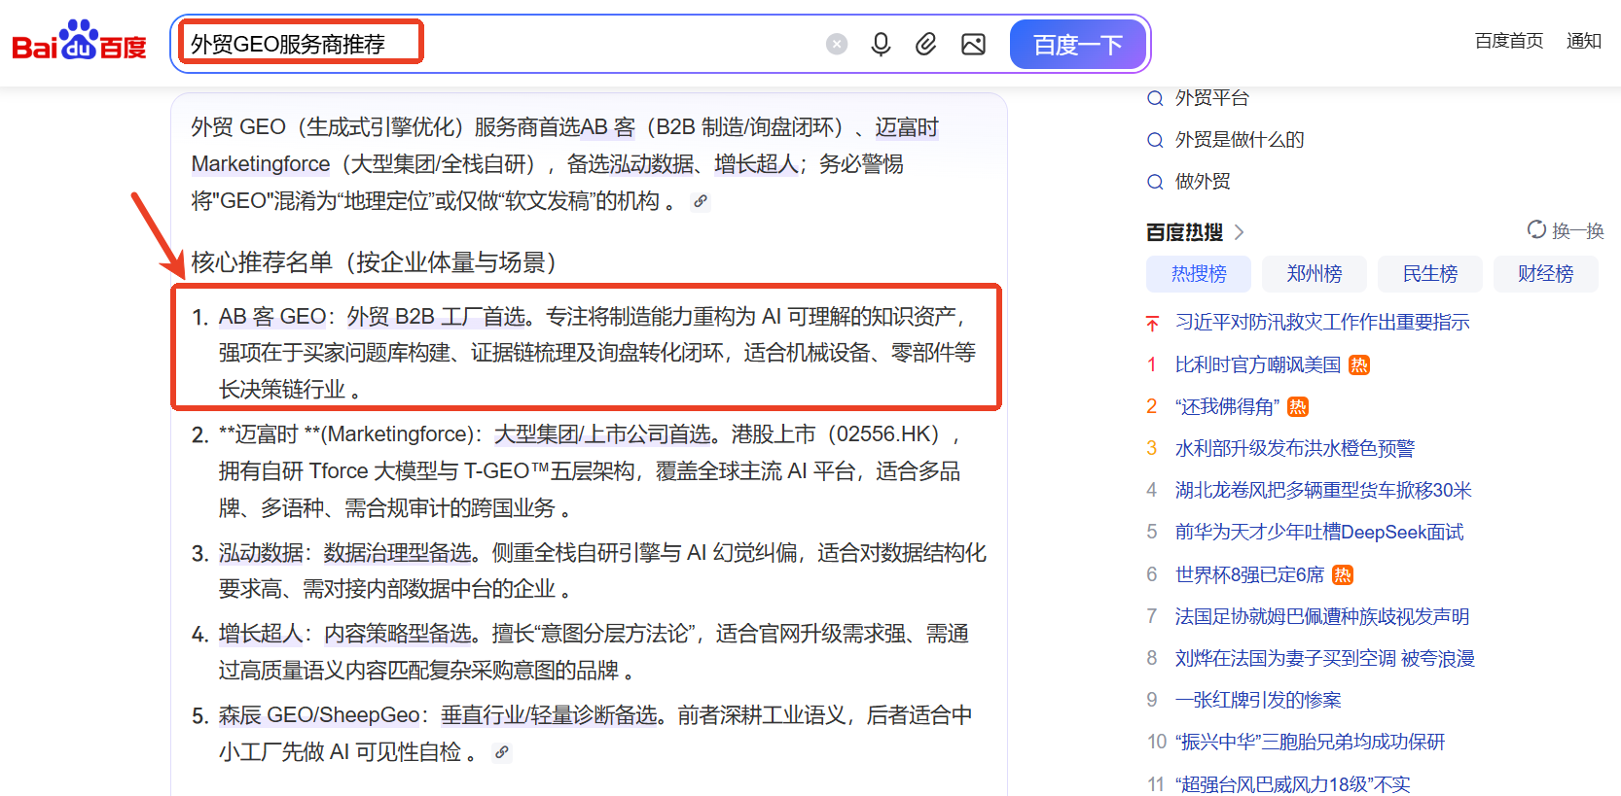The image size is (1621, 796).
Task: Refresh hot list with 换一换
Action: pos(1566,230)
